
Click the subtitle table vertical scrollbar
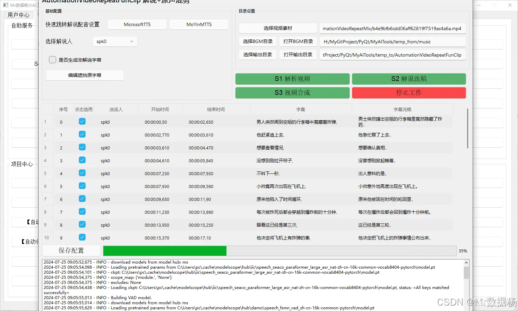467,128
